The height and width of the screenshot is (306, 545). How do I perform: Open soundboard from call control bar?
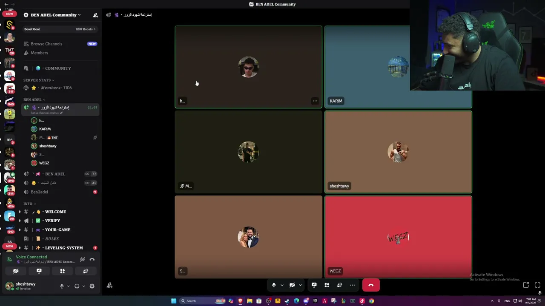tap(340, 285)
